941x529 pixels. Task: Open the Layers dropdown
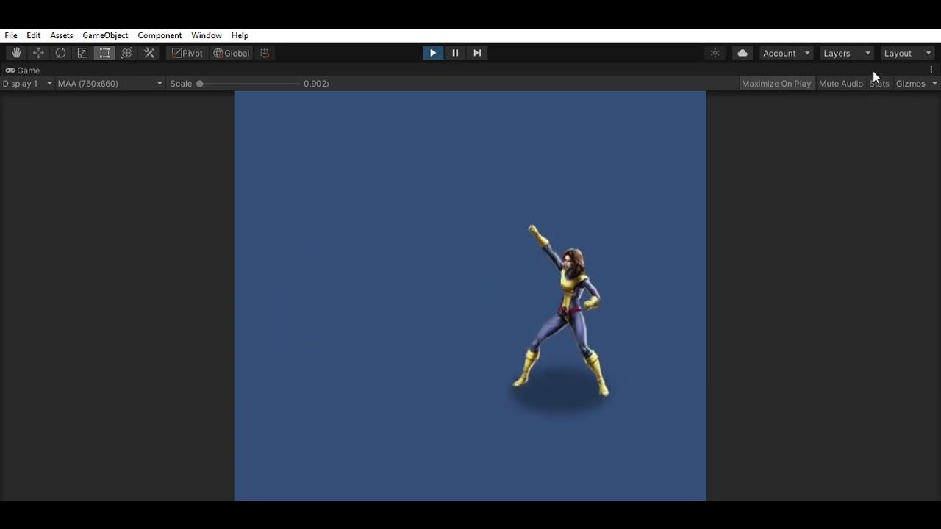click(x=846, y=53)
